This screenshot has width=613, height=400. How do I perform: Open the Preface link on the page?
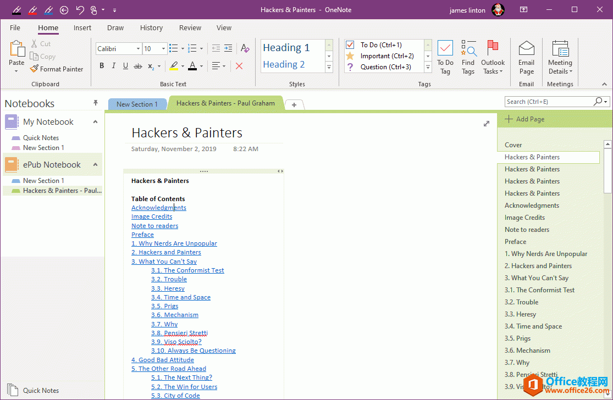142,234
